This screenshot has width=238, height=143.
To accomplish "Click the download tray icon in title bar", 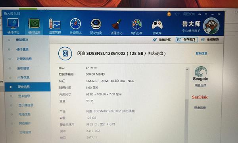I will click(200, 14).
